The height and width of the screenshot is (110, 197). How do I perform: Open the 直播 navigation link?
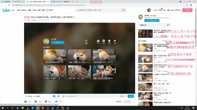pos(30,10)
